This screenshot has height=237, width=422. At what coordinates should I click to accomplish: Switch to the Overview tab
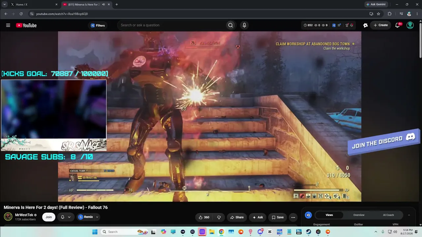(x=359, y=215)
